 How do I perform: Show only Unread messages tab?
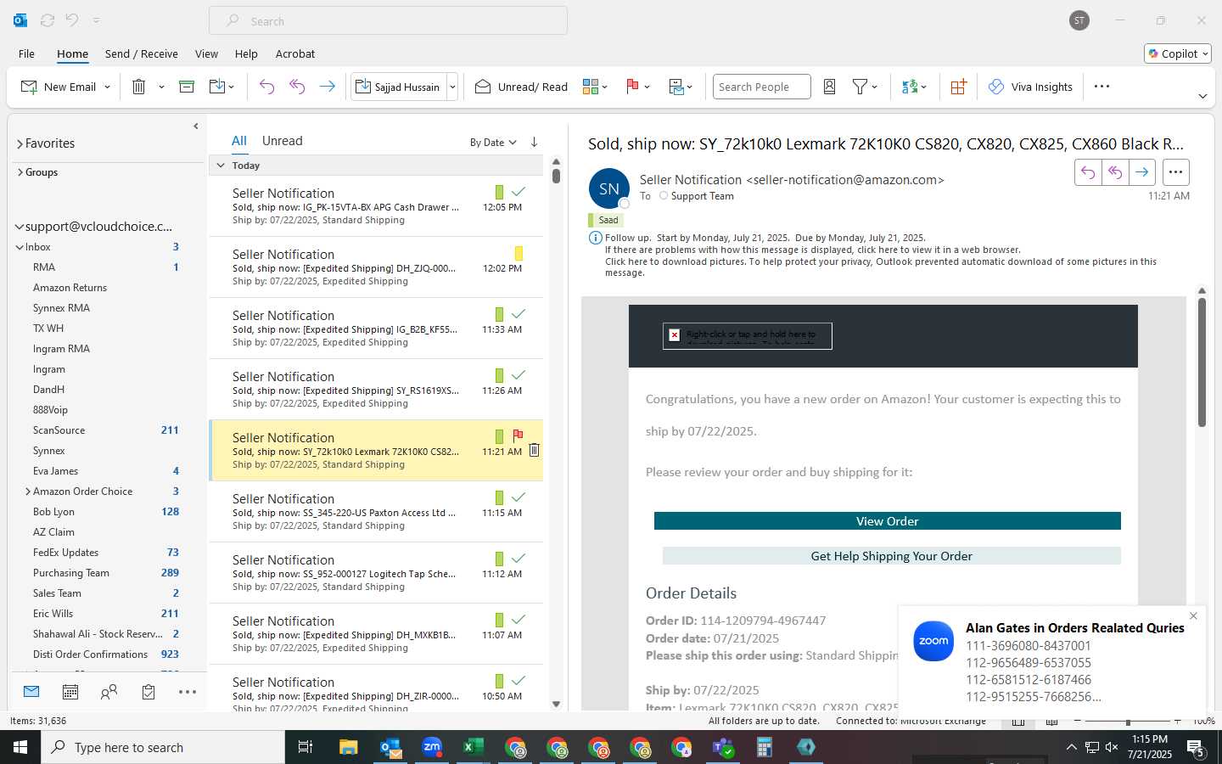(x=283, y=141)
